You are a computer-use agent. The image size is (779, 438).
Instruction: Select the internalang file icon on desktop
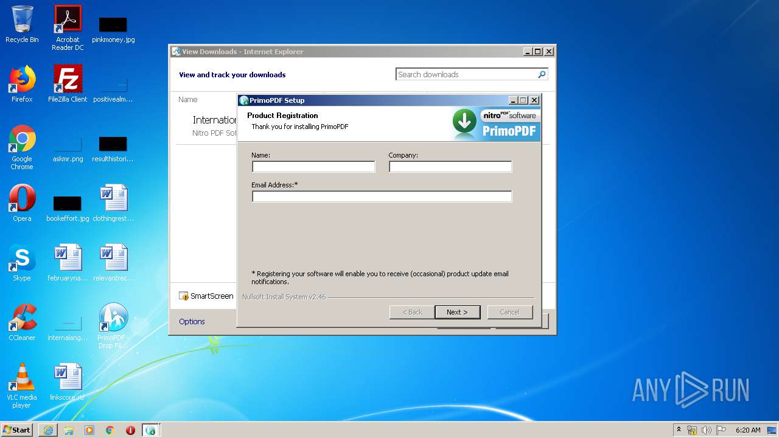pos(68,327)
